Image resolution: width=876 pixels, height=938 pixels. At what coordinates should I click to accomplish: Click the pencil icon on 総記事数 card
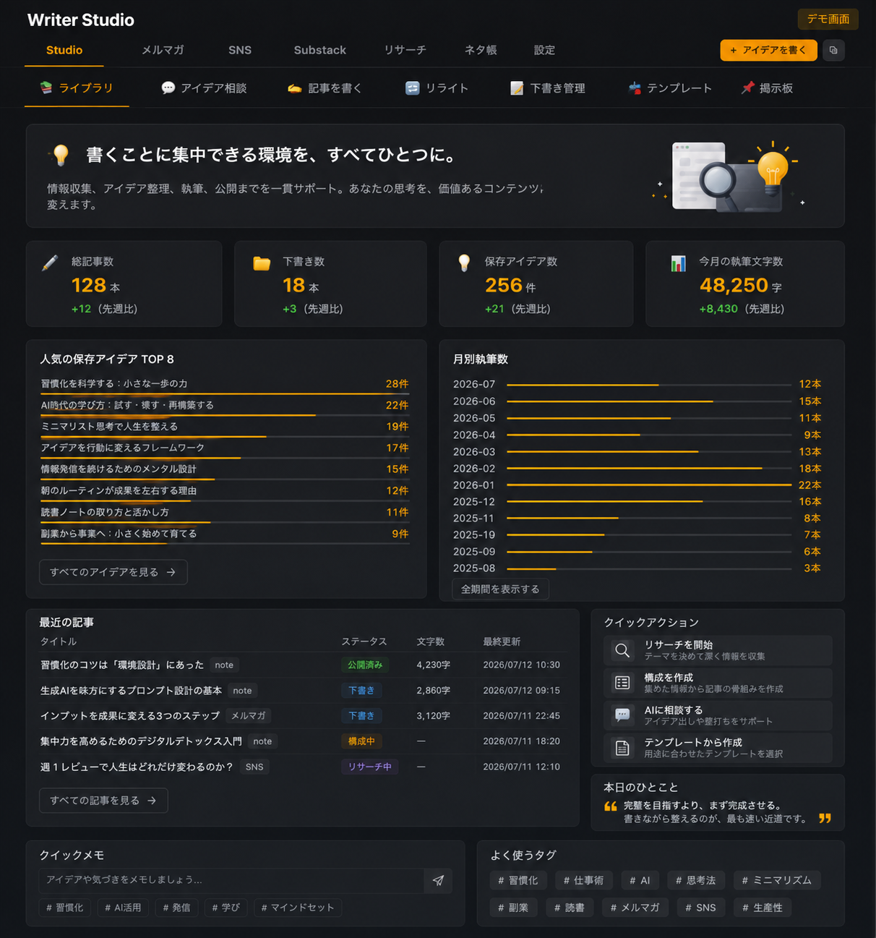(50, 263)
